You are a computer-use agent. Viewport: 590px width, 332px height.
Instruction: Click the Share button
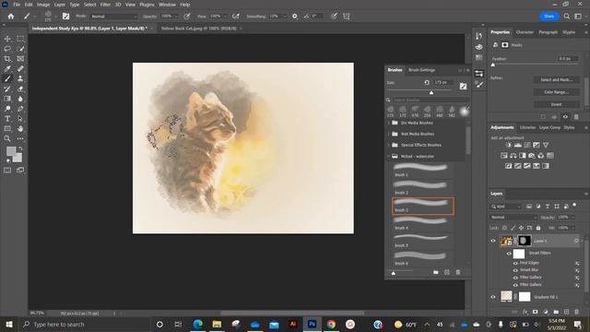[549, 17]
